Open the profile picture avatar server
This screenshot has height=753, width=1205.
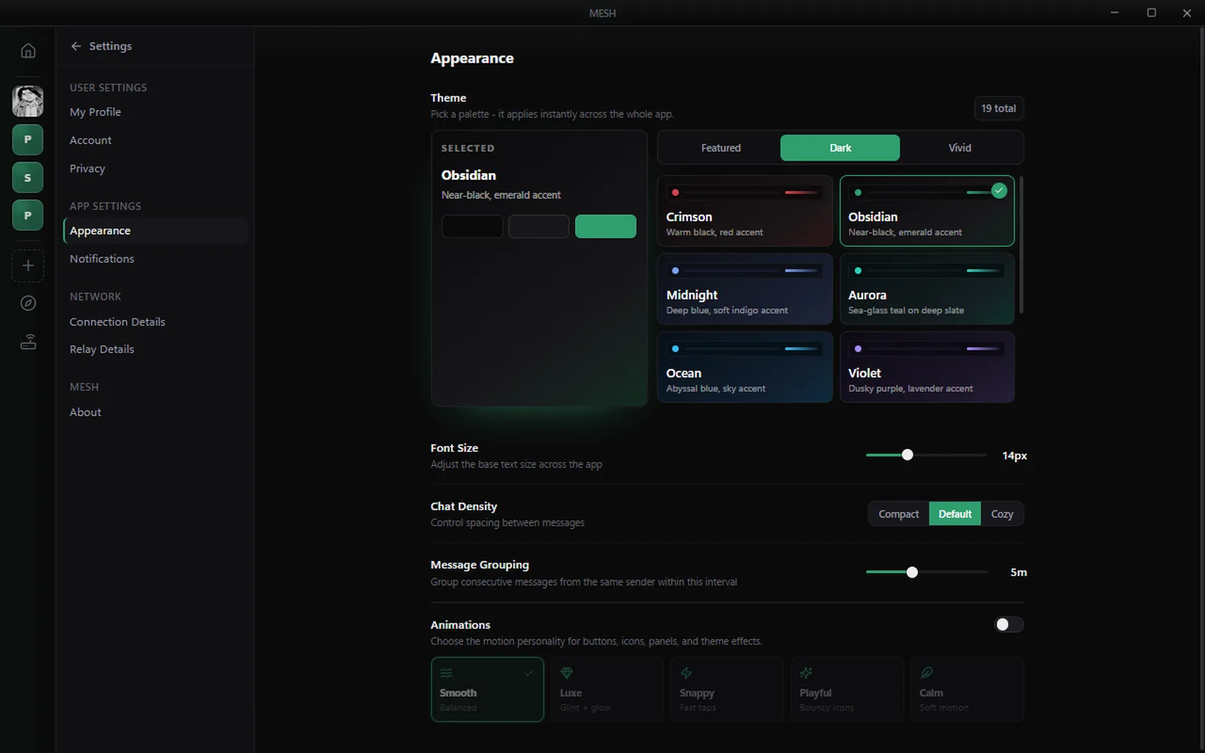(x=28, y=101)
